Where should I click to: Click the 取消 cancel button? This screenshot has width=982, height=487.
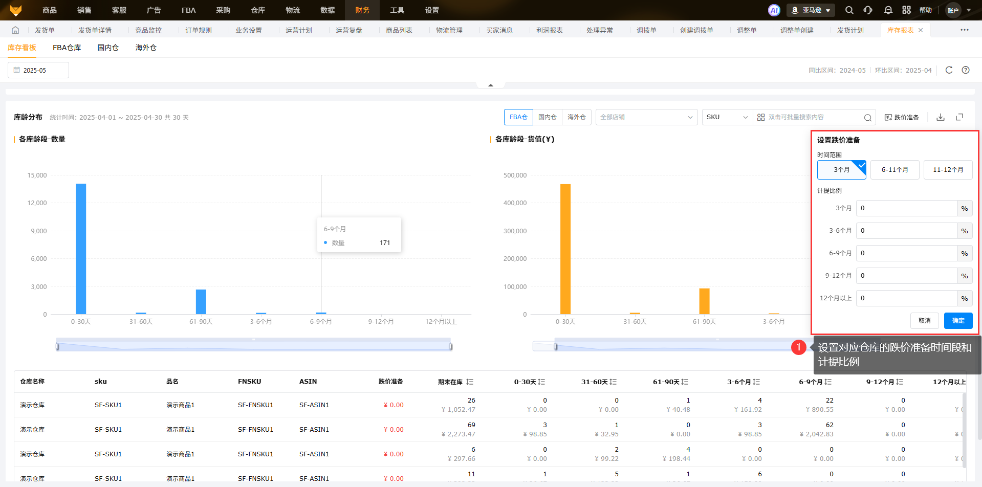tap(924, 321)
